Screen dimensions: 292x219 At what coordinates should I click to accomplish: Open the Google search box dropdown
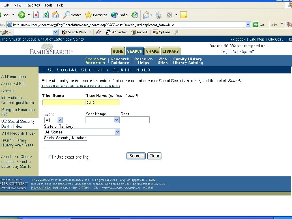(x=56, y=32)
